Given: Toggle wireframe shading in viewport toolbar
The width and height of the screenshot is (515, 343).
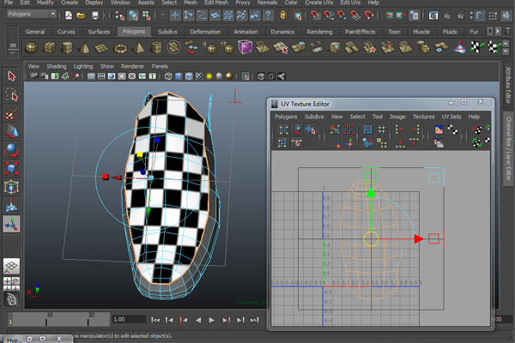Looking at the screenshot, I should click(168, 76).
